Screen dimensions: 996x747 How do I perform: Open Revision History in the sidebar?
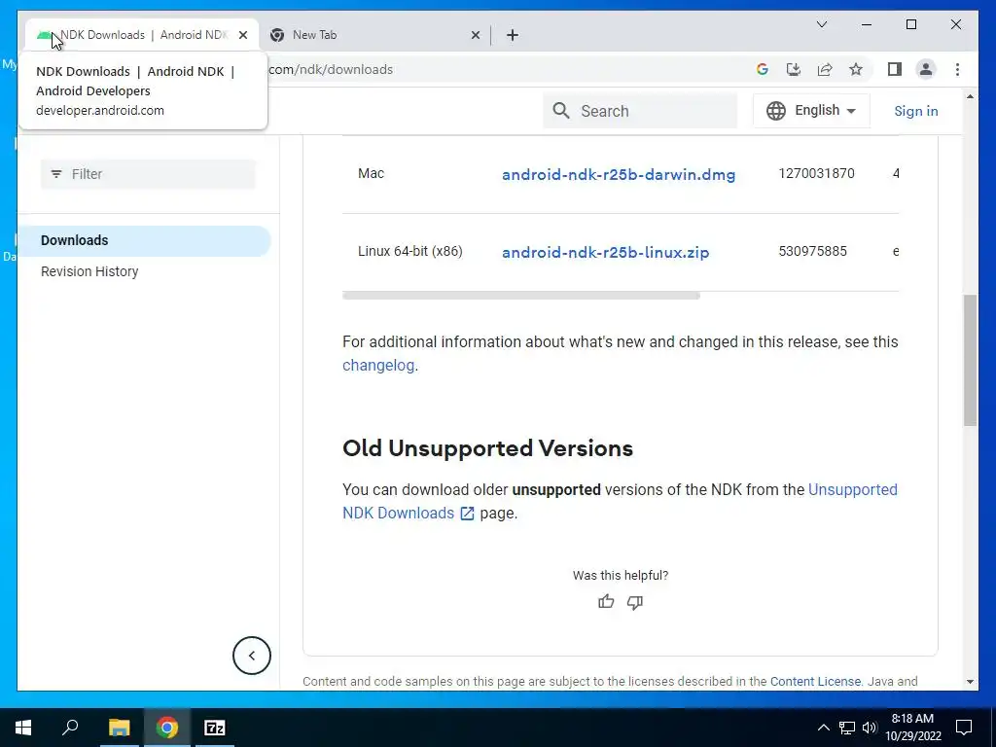click(89, 271)
